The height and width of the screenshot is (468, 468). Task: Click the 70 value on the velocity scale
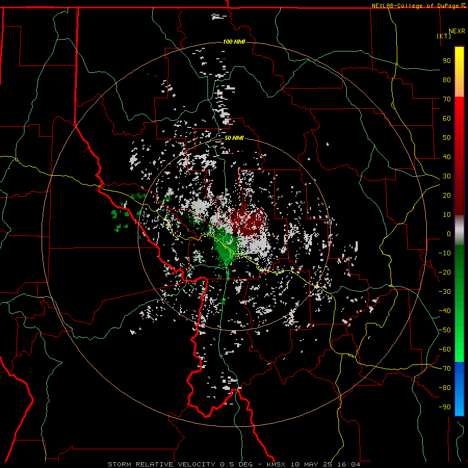(x=447, y=99)
